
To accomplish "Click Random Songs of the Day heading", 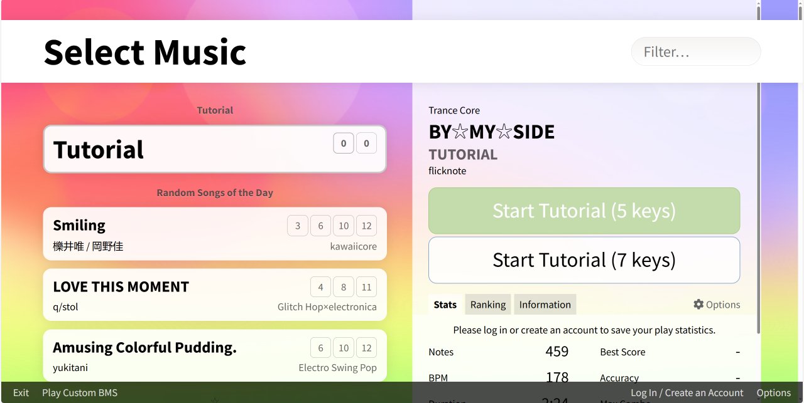I will [x=215, y=192].
